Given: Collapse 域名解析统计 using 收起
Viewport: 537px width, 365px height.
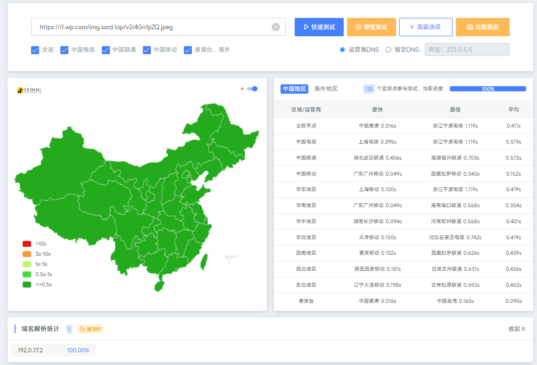Looking at the screenshot, I should pyautogui.click(x=515, y=329).
